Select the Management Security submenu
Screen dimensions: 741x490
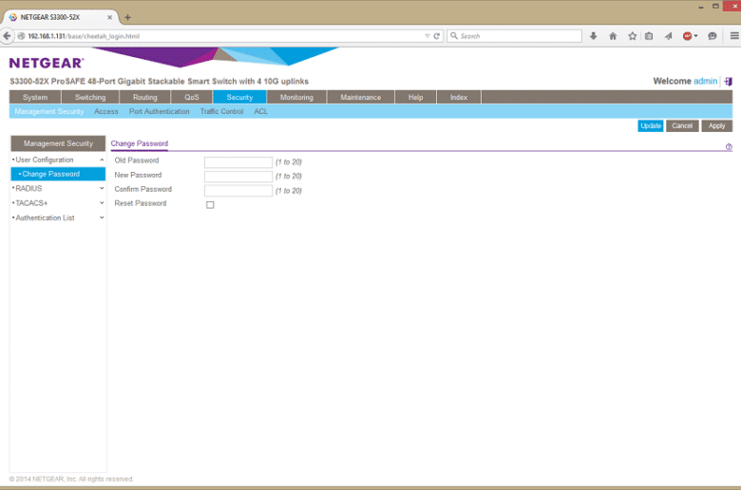point(49,111)
